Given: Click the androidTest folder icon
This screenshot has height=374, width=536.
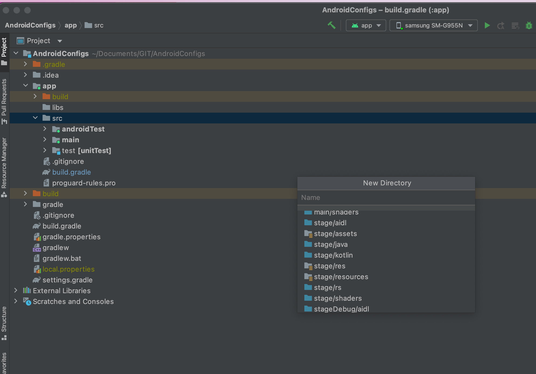Looking at the screenshot, I should pyautogui.click(x=56, y=129).
